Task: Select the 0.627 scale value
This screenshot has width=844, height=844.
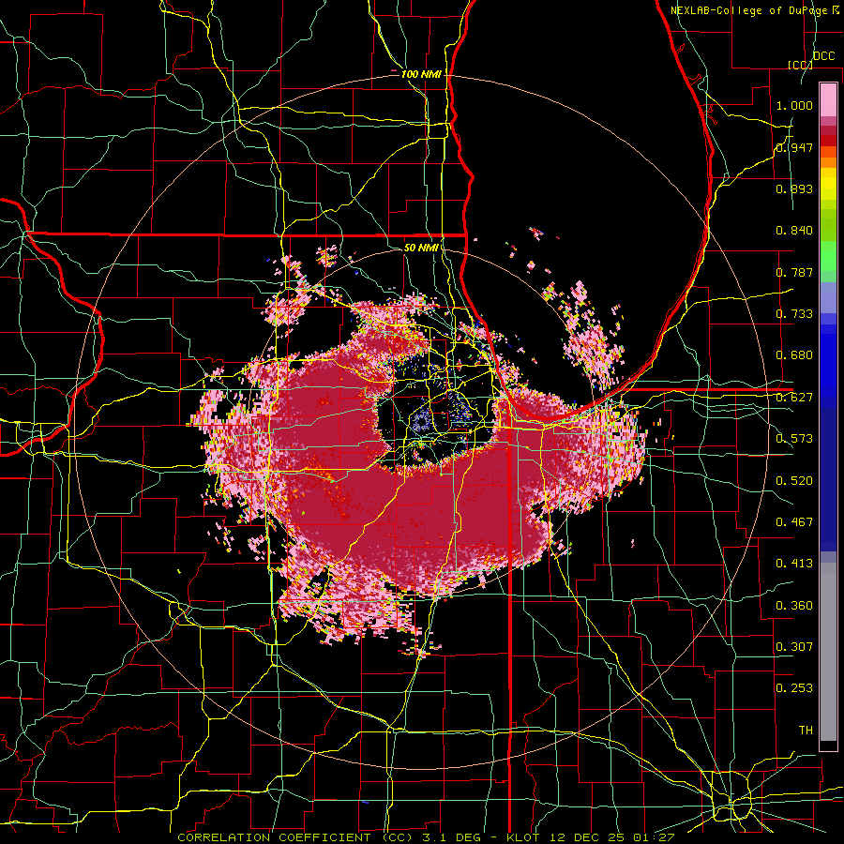Action: coord(794,398)
